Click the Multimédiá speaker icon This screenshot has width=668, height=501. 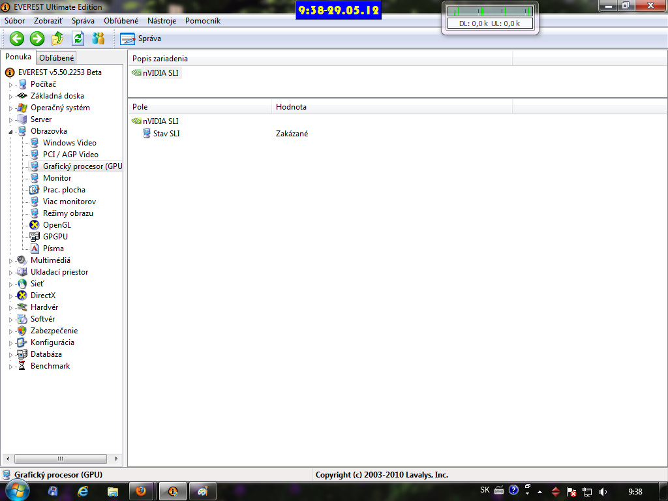(22, 260)
